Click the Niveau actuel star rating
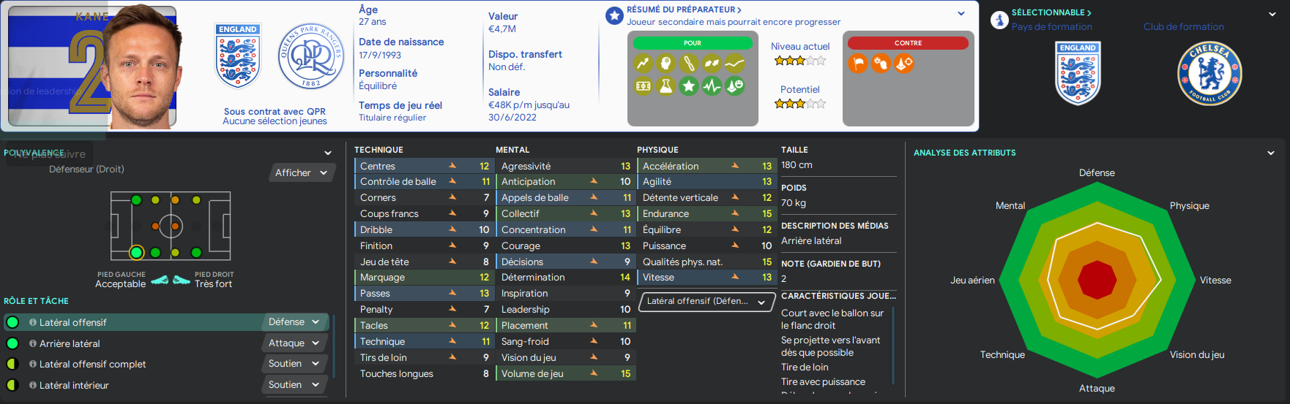The width and height of the screenshot is (1290, 404). (800, 61)
